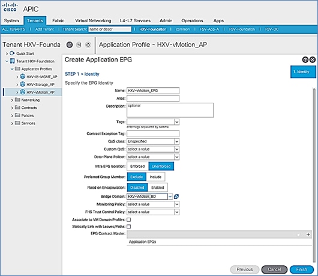This screenshot has width=318, height=276.
Task: Open the Virtual Networking tab
Action: (x=93, y=20)
